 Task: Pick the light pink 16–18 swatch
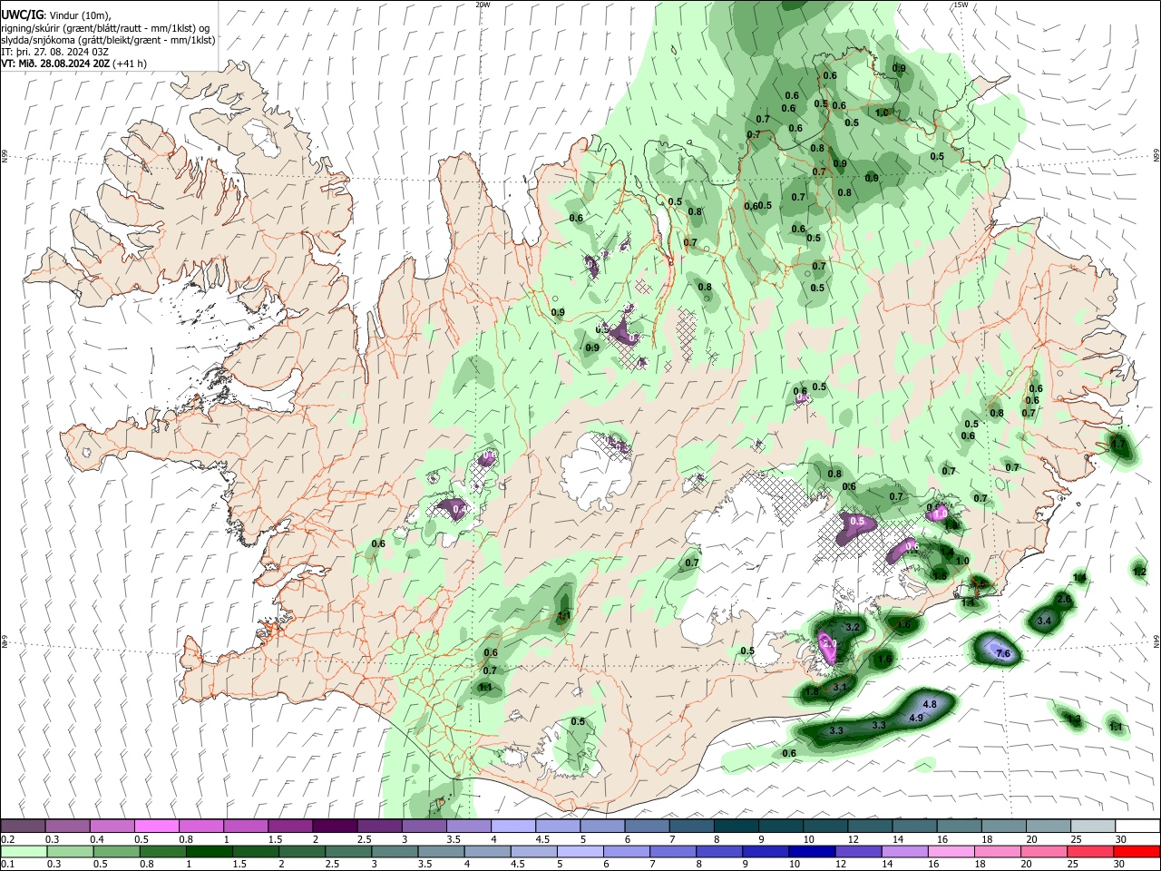(x=951, y=851)
